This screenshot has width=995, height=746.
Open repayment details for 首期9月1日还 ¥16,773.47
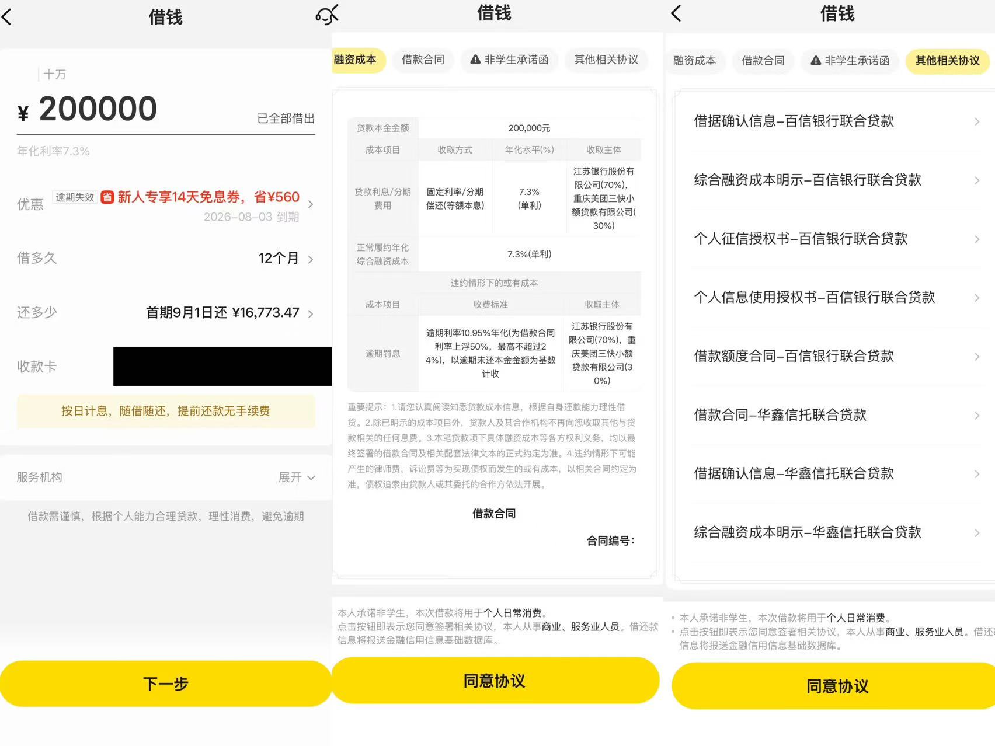pyautogui.click(x=166, y=313)
